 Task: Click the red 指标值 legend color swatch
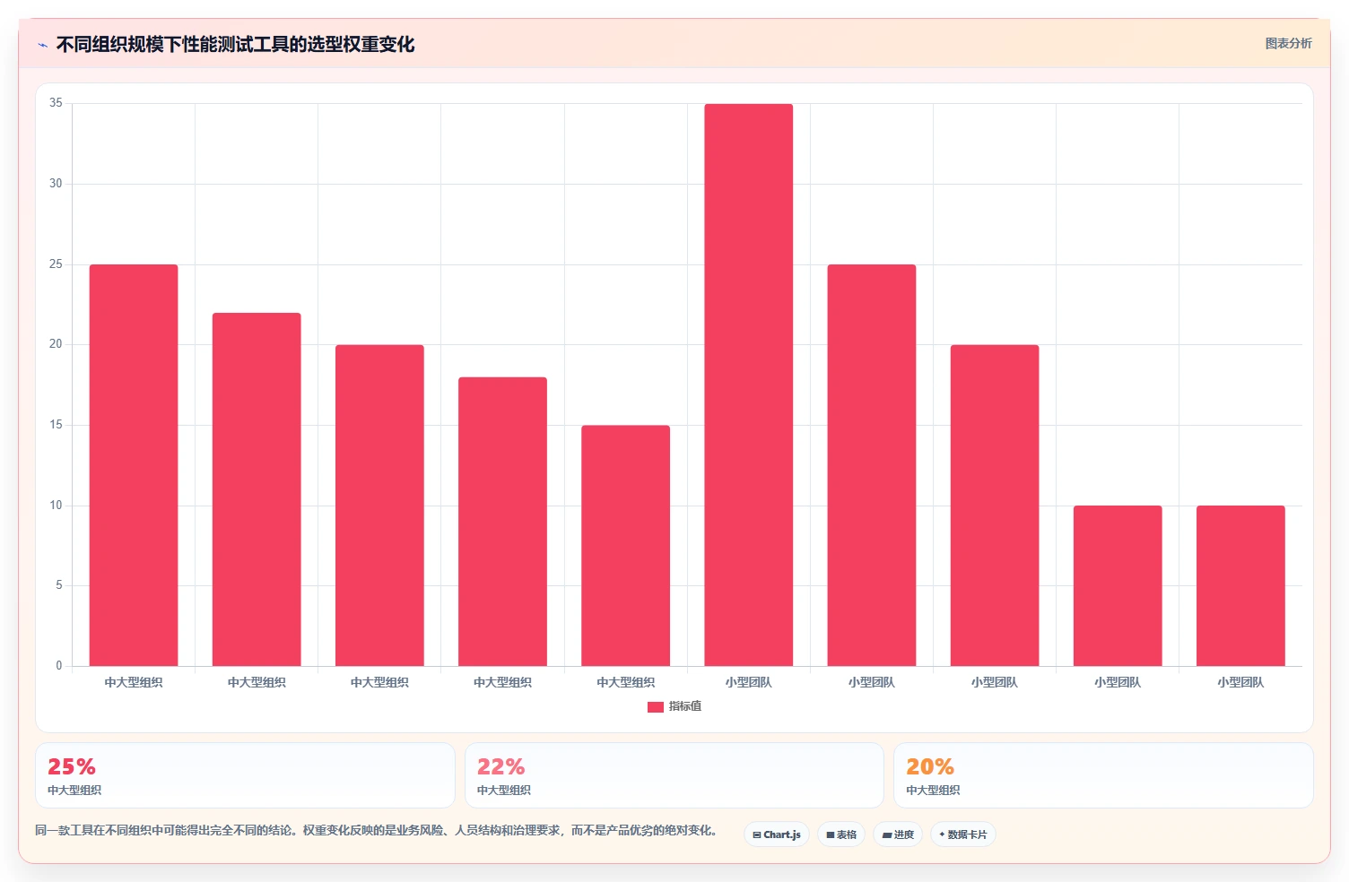click(655, 707)
